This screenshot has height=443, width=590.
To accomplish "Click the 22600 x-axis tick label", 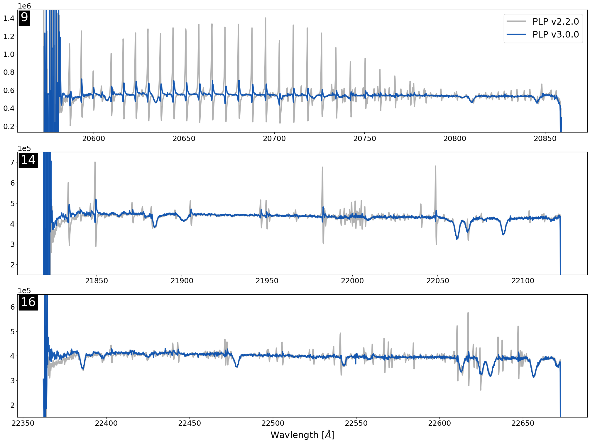I will [x=439, y=423].
